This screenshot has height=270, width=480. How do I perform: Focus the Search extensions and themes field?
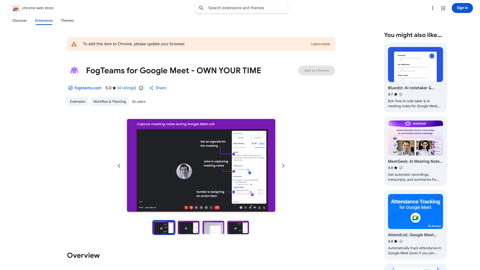[x=245, y=8]
